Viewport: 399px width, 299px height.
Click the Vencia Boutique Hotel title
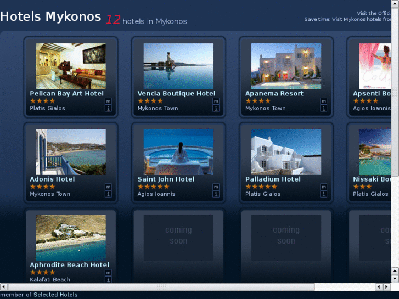pyautogui.click(x=176, y=94)
